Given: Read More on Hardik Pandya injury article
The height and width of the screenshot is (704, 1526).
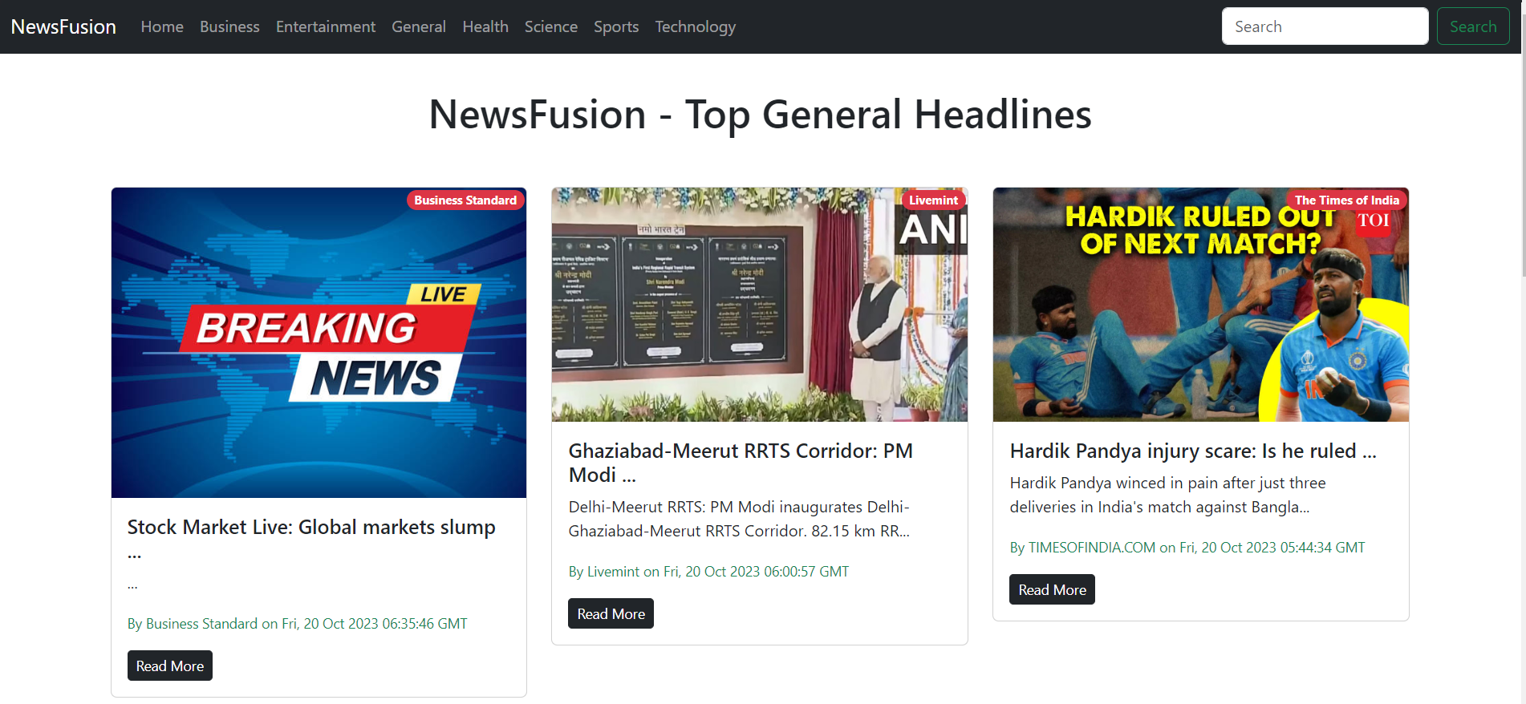Looking at the screenshot, I should point(1052,589).
